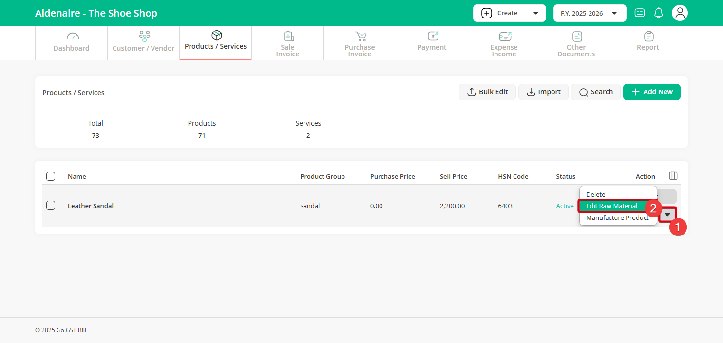This screenshot has height=343, width=723.
Task: Click the Leather Sandal product name
Action: tap(91, 206)
